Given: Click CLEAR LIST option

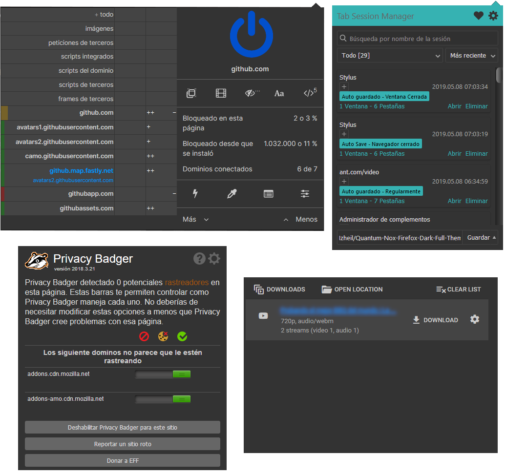Looking at the screenshot, I should (x=458, y=290).
